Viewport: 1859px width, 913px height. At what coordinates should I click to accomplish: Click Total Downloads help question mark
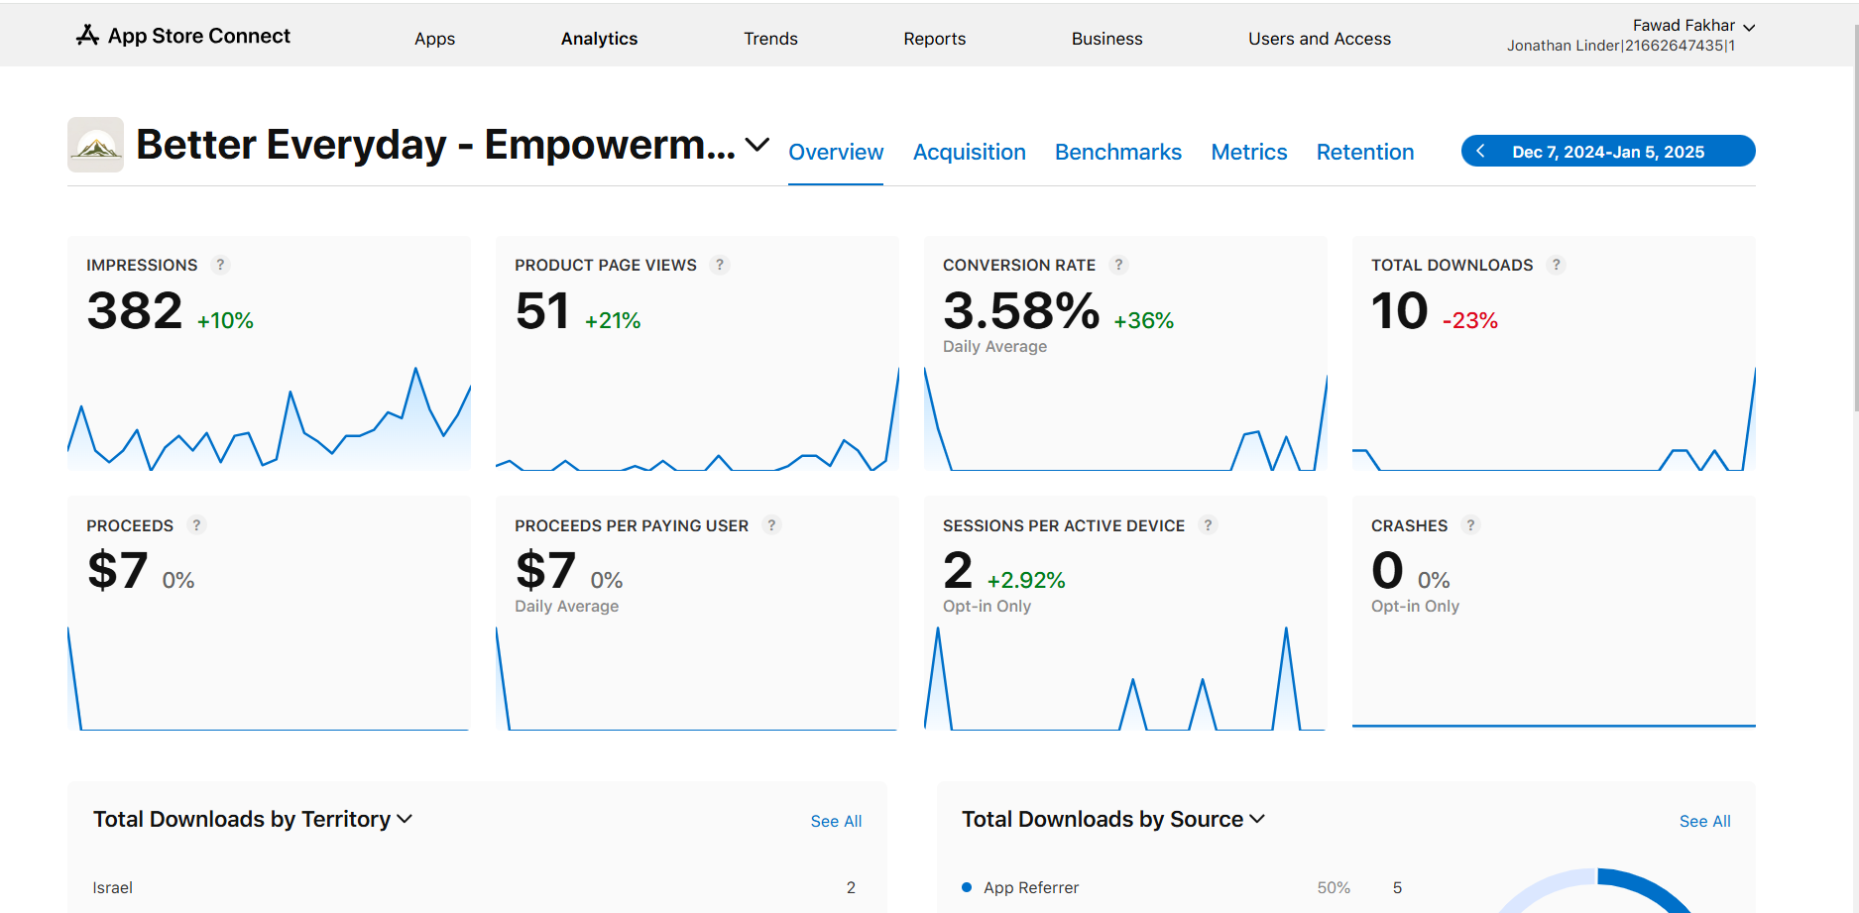(x=1556, y=265)
